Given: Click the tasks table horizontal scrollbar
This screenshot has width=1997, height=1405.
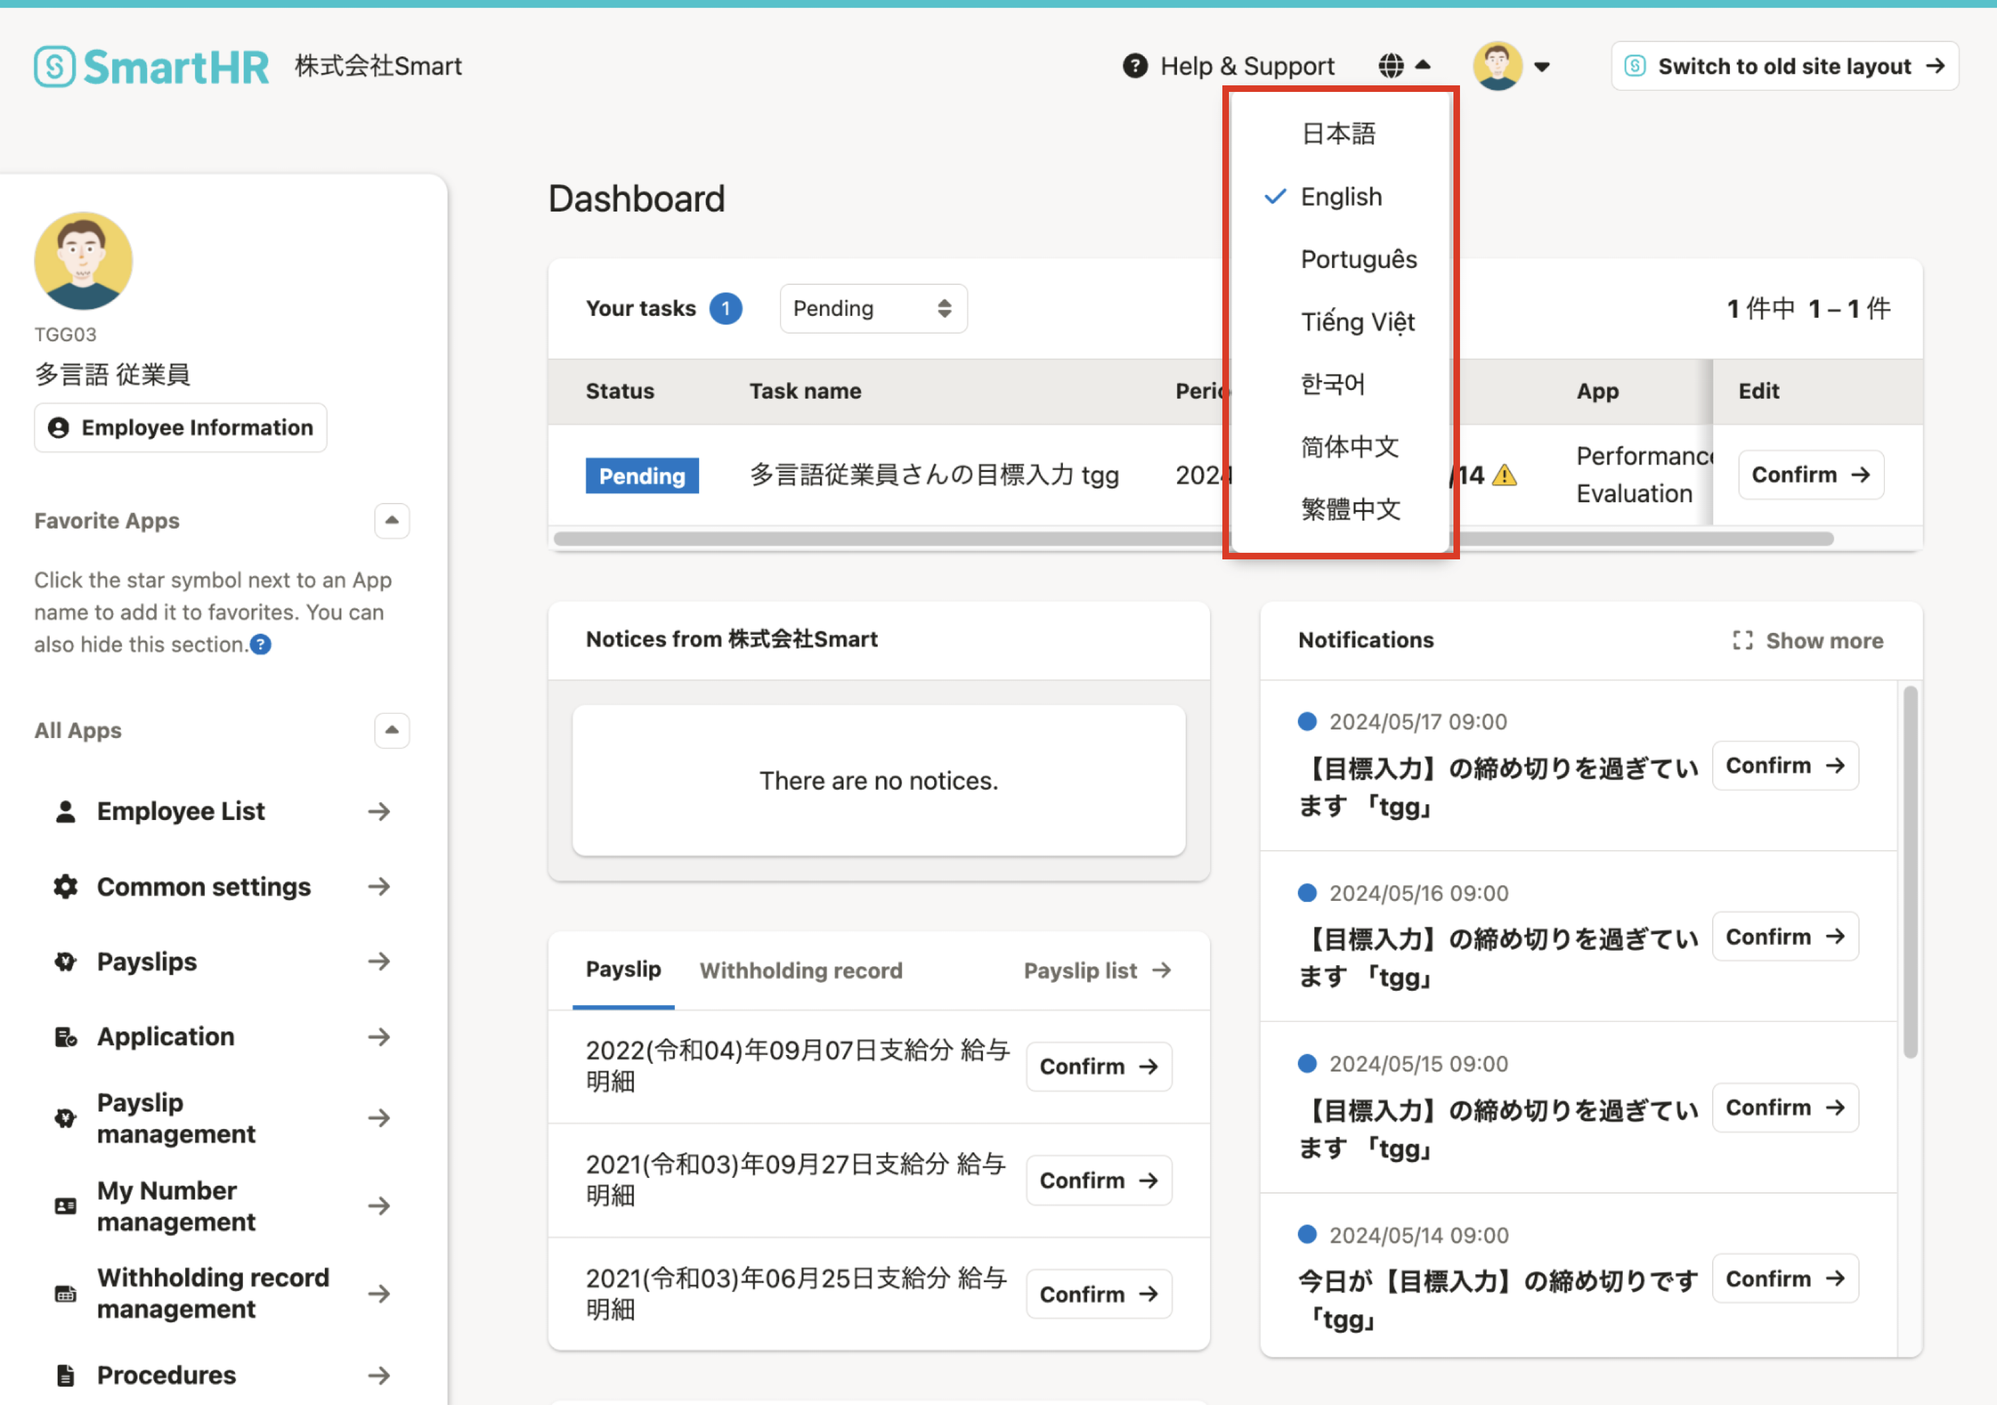Looking at the screenshot, I should [1193, 538].
